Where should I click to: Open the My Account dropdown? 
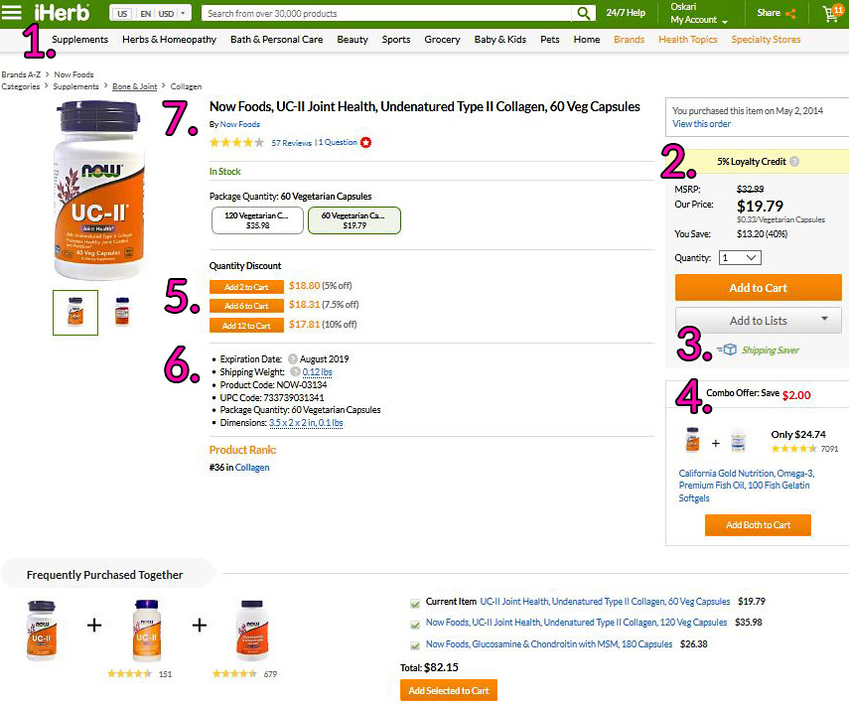[698, 20]
